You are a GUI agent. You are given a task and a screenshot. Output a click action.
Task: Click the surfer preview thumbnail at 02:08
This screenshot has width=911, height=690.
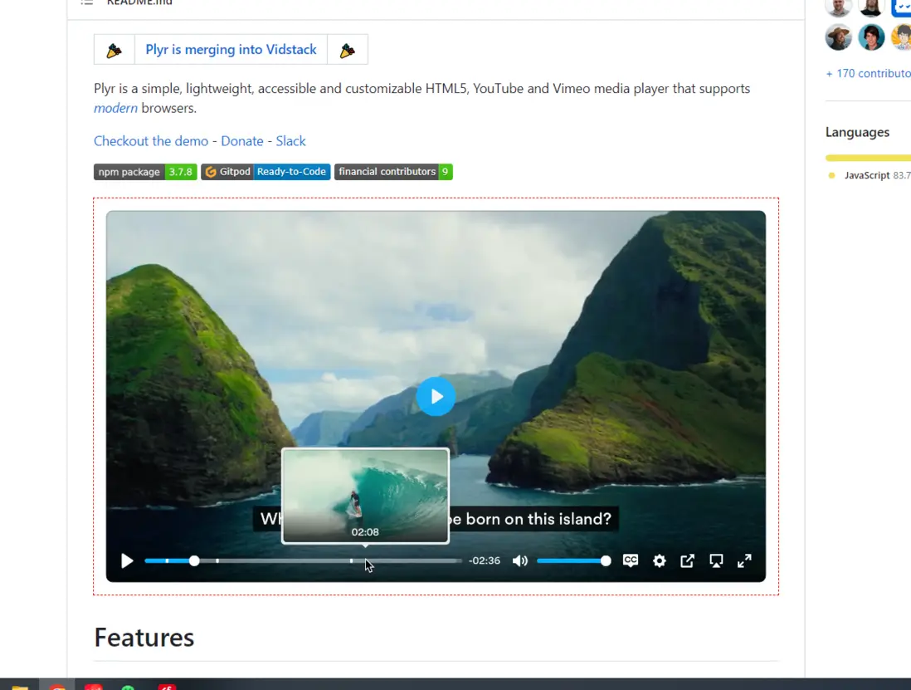[365, 496]
